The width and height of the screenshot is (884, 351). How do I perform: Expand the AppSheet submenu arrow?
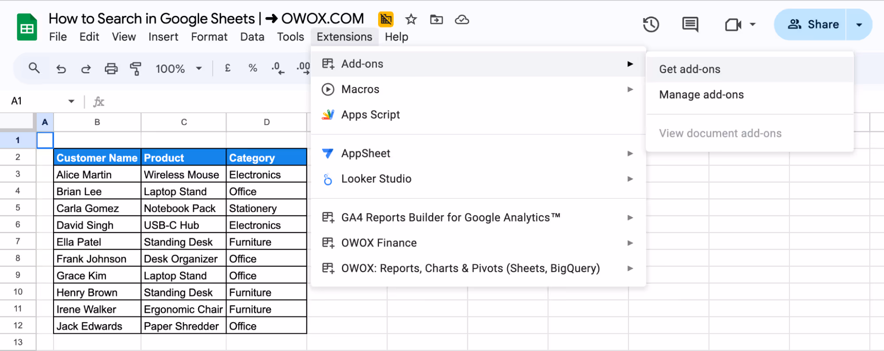pos(630,153)
